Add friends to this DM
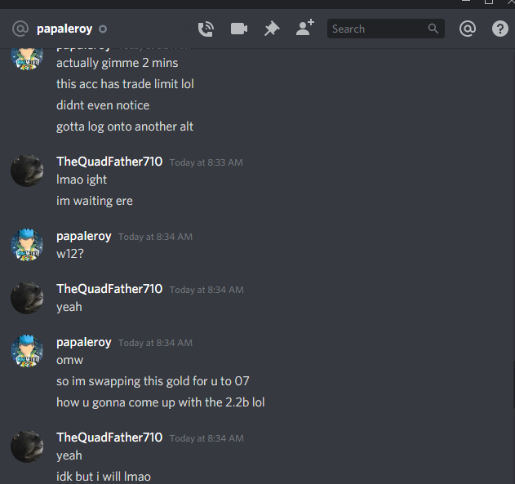 pos(304,28)
